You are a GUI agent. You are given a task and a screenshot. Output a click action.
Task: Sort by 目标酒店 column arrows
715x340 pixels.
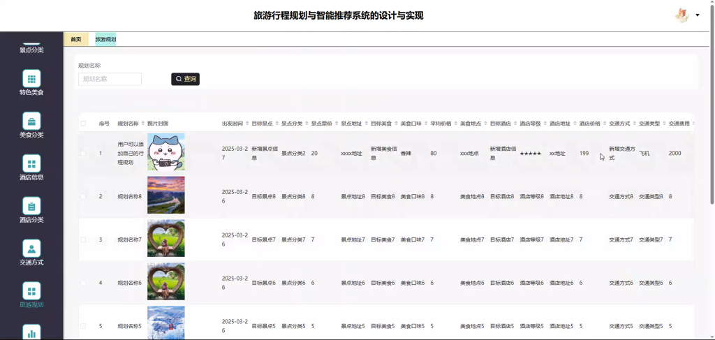[515, 124]
